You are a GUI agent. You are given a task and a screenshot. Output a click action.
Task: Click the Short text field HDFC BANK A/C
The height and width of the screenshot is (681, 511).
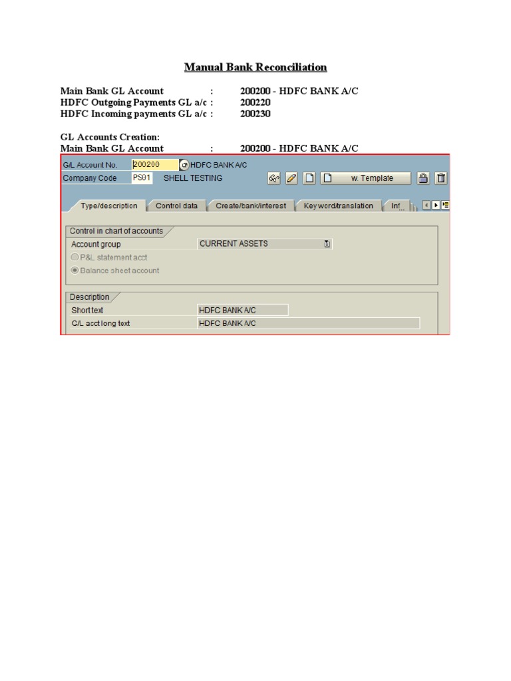(x=242, y=310)
